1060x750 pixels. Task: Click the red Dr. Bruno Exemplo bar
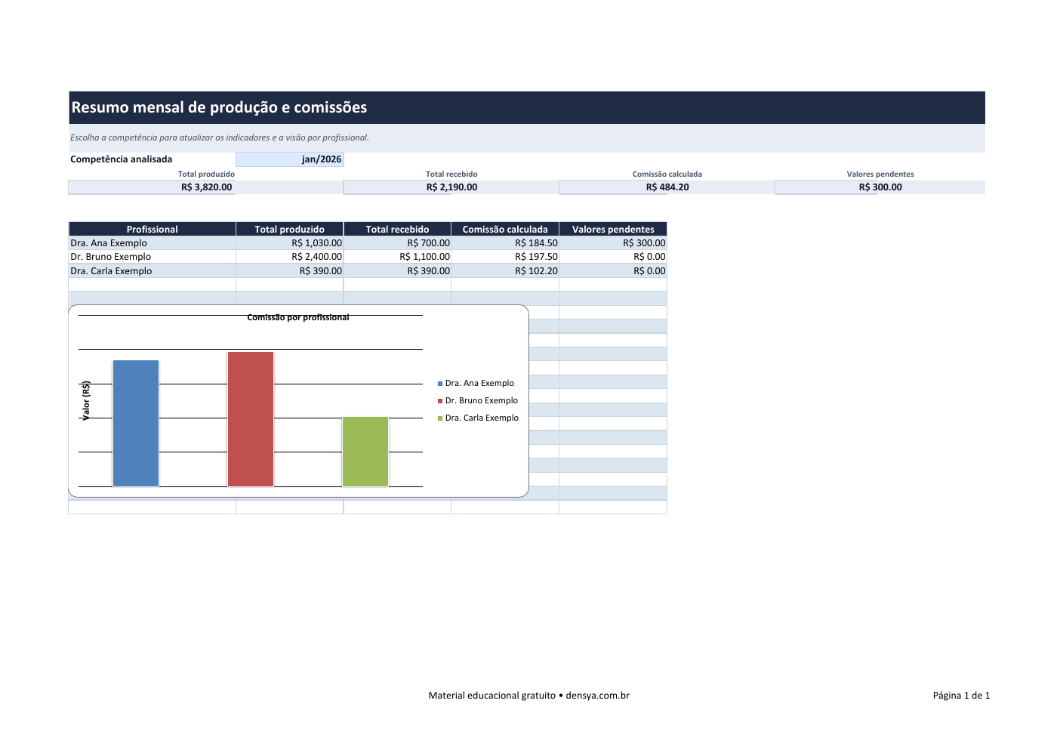click(x=251, y=419)
